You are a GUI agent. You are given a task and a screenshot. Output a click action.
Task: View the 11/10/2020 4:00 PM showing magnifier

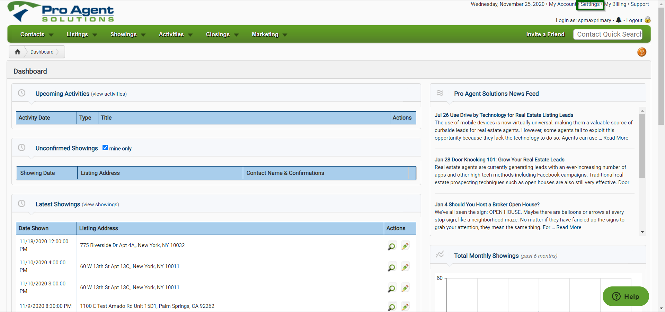coord(391,267)
